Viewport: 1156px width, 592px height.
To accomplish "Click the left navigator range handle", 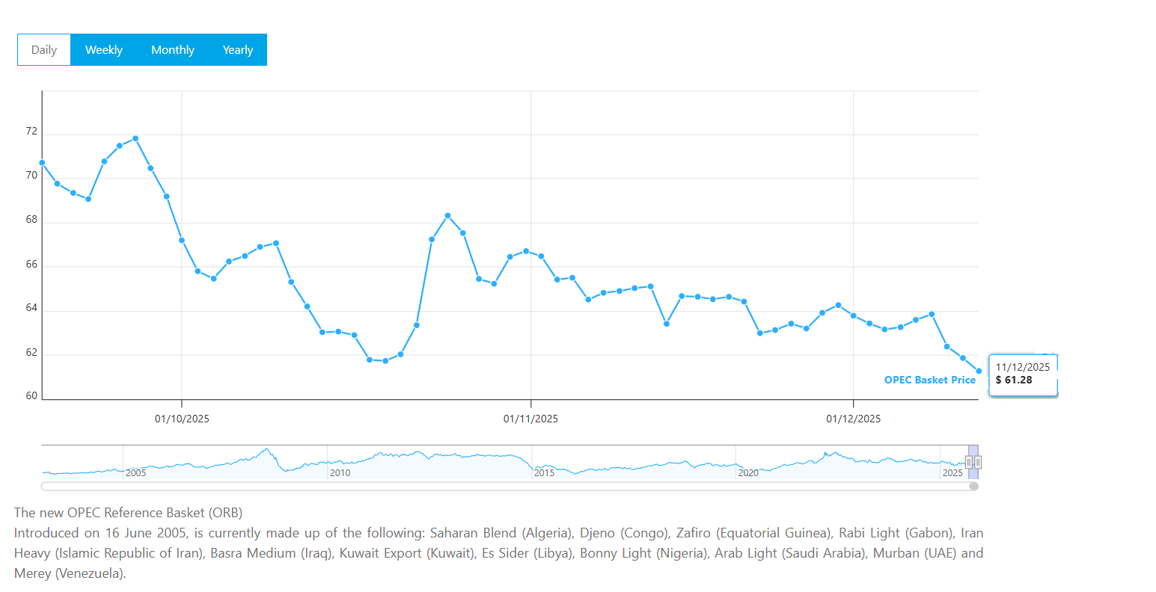I will pos(969,463).
